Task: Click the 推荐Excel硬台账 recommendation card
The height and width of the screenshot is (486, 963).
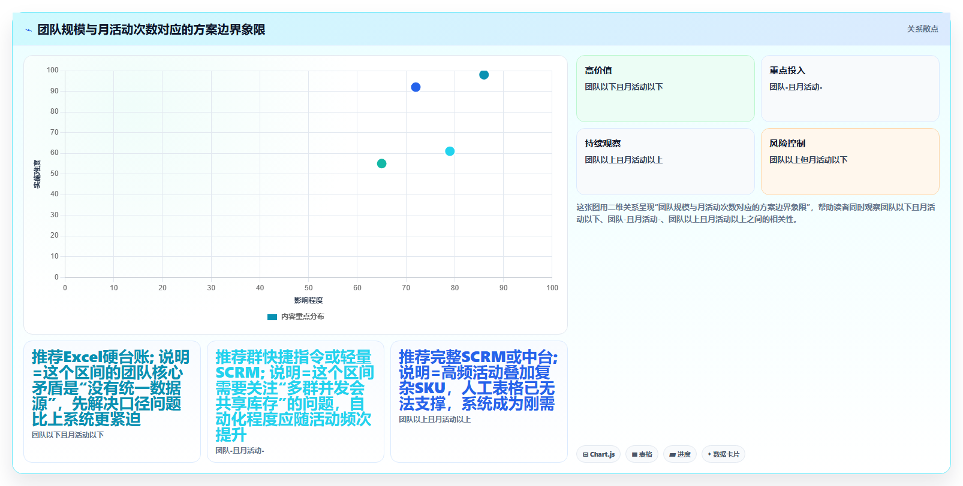Action: tap(112, 402)
